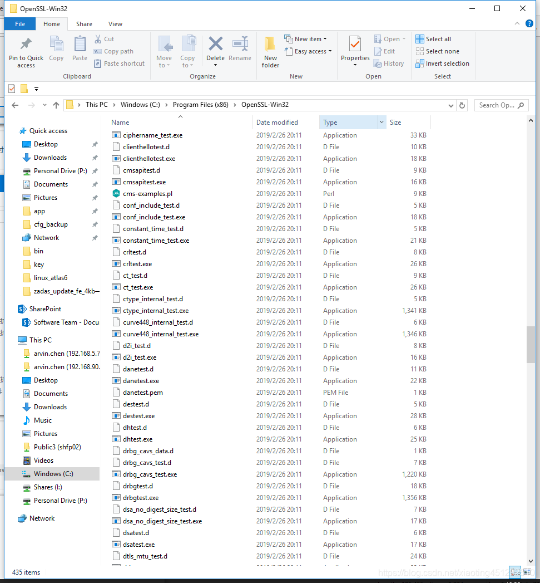Click the file list vertical scrollbar thumb
Screen dimensions: 540x583
click(x=531, y=344)
